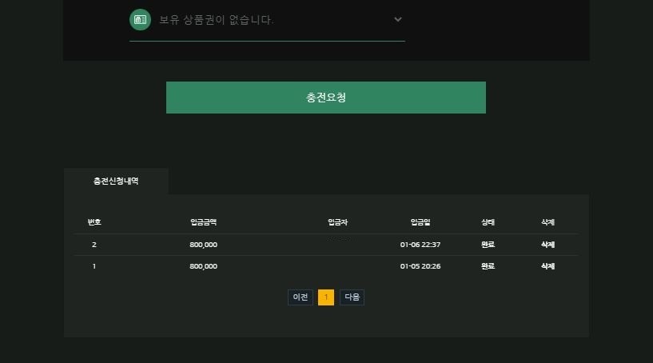Click the 입금자 column header
The width and height of the screenshot is (653, 363).
coord(338,222)
